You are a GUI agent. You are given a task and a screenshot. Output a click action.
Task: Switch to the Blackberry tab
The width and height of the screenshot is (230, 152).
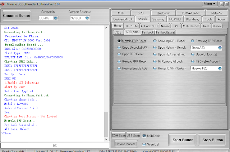193,19
